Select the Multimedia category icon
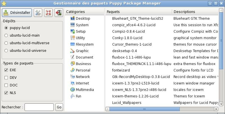The image size is (225, 114). (73, 90)
